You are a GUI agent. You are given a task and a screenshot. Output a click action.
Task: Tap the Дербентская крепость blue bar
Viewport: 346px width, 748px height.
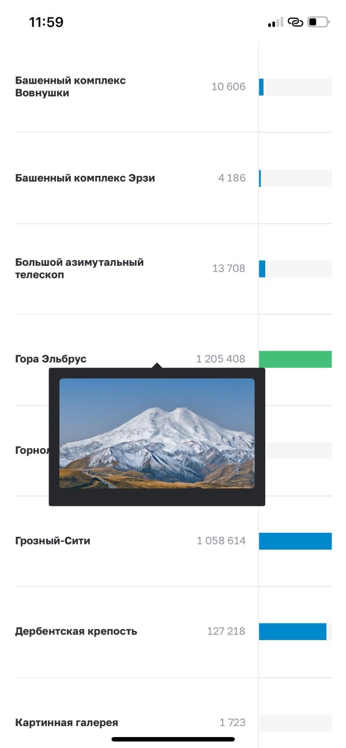[292, 632]
